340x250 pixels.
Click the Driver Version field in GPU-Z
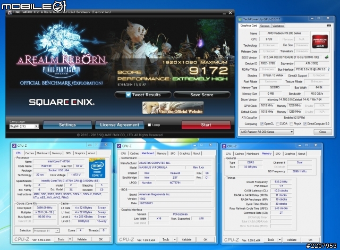(x=294, y=99)
